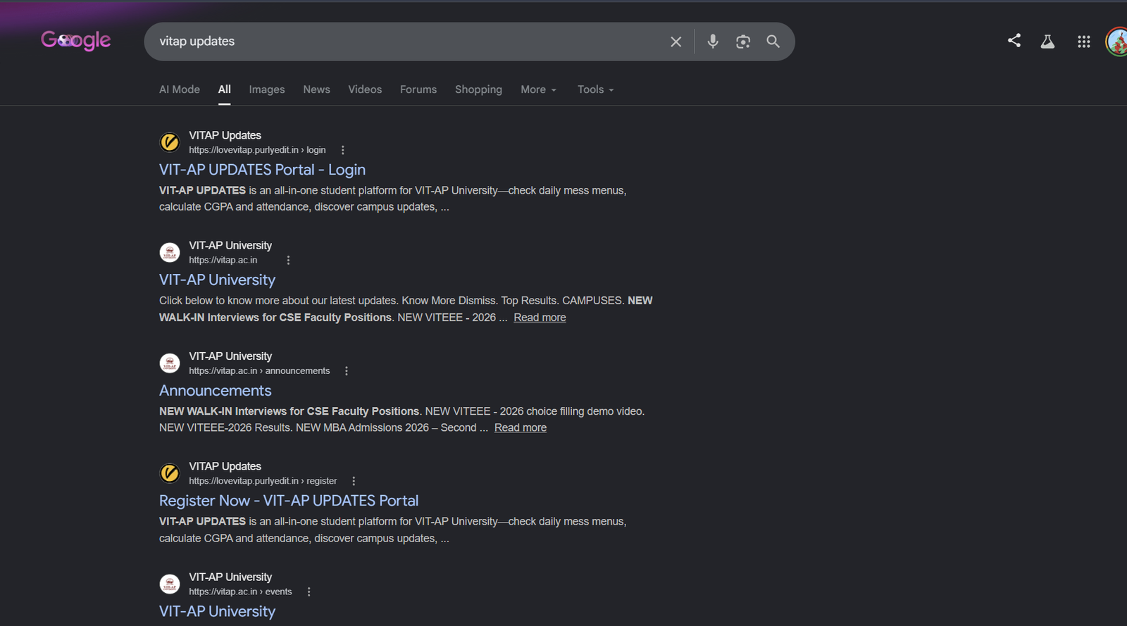The height and width of the screenshot is (626, 1127).
Task: Open Google Lens image search
Action: coord(743,42)
